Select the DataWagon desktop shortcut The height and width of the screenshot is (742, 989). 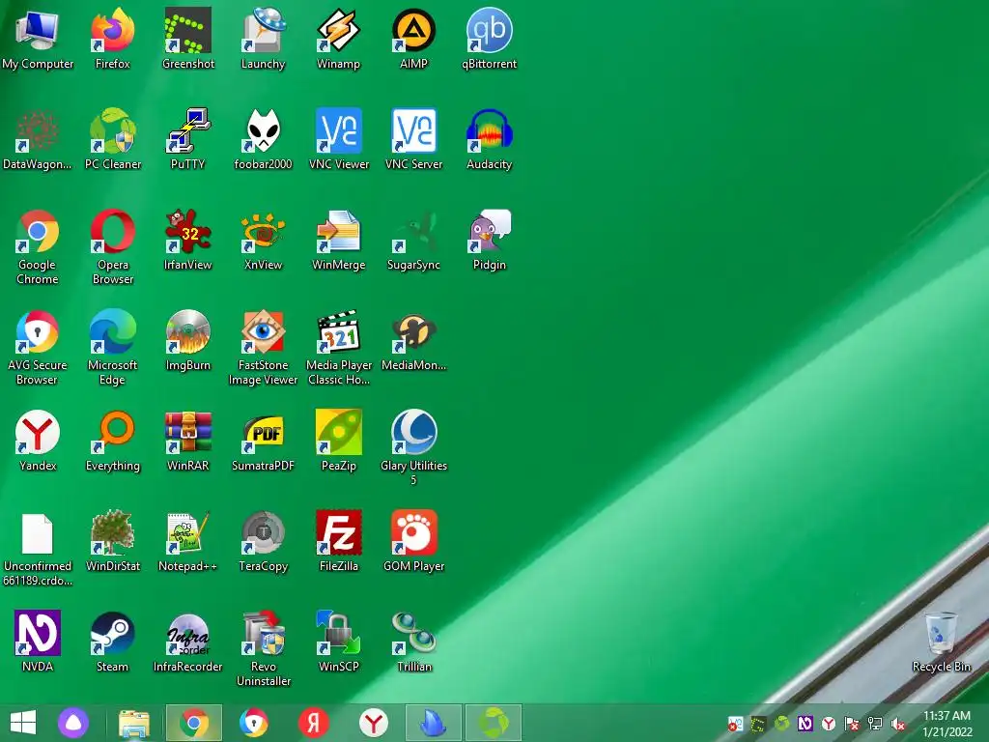pyautogui.click(x=38, y=139)
